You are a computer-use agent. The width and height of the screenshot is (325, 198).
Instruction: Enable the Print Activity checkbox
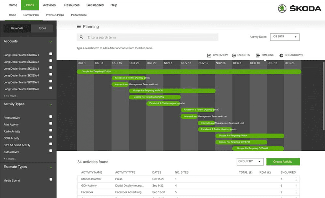point(51,123)
